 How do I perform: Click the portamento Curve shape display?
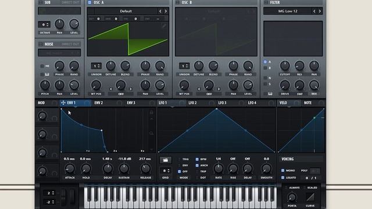[310, 197]
